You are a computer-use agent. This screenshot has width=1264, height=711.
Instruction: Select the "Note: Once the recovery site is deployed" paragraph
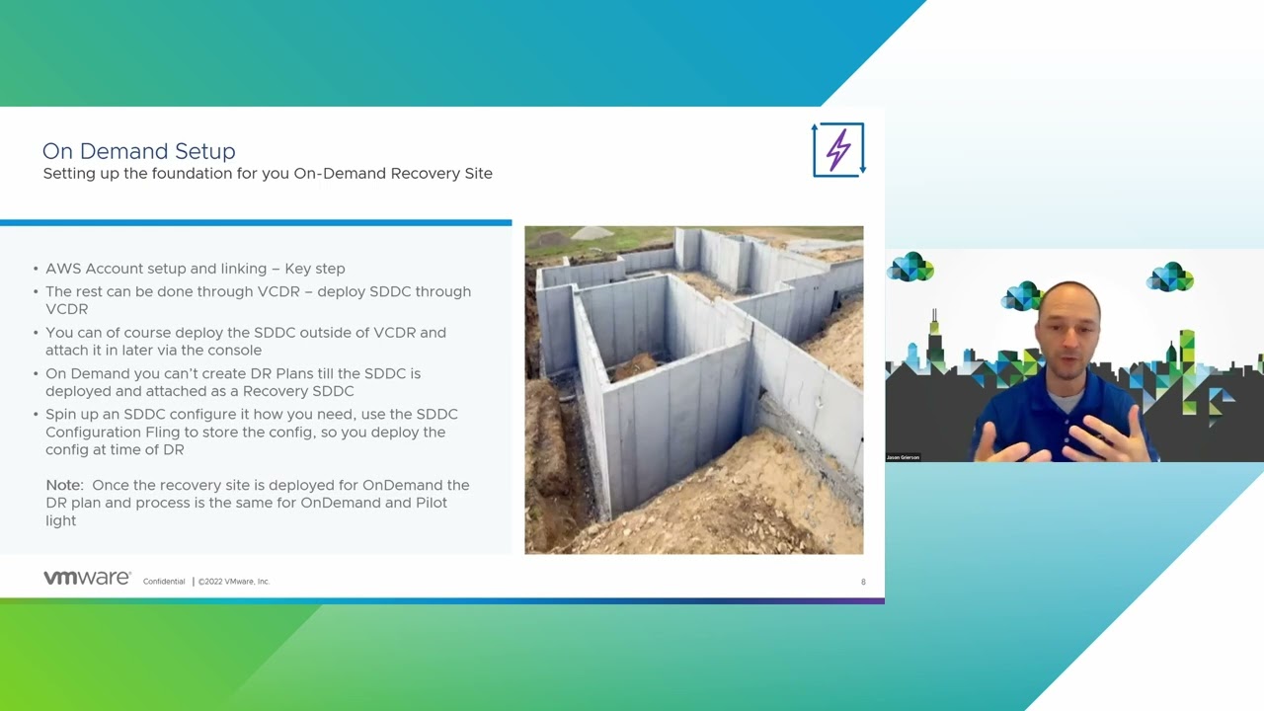point(258,503)
